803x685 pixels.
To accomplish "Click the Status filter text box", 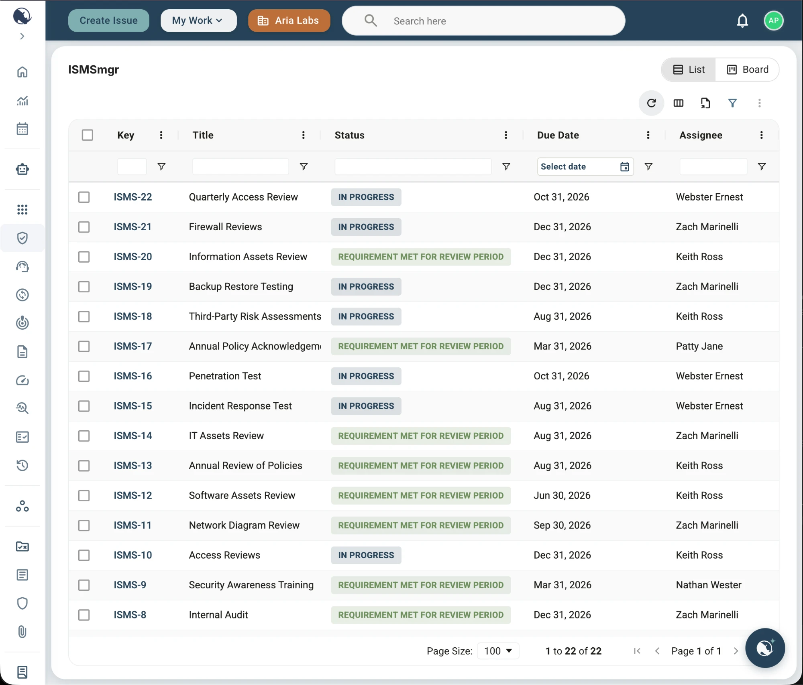I will point(413,166).
